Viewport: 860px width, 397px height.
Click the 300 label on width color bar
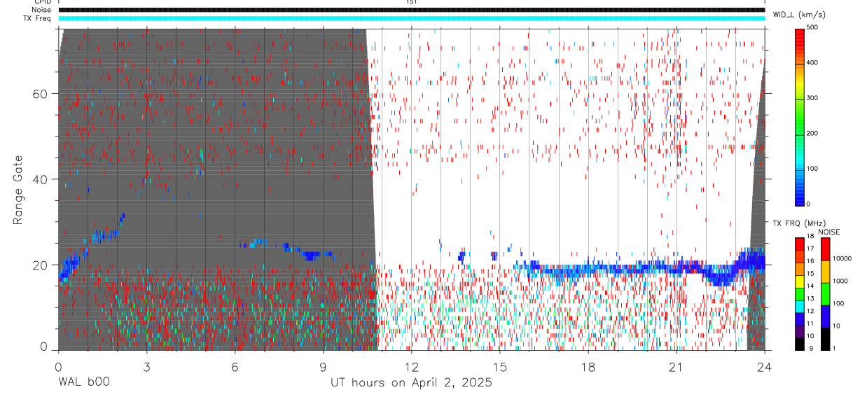click(812, 98)
